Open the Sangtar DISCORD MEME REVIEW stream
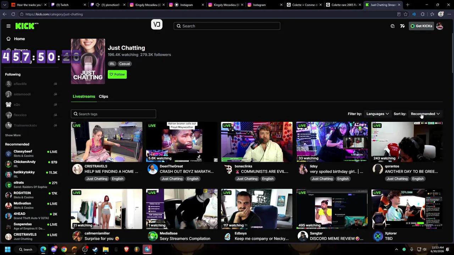The image size is (454, 255). (x=332, y=209)
